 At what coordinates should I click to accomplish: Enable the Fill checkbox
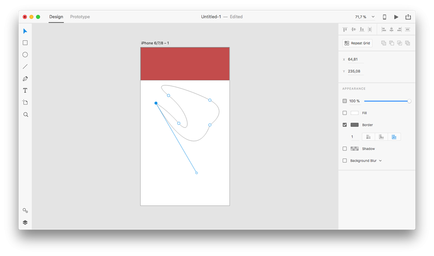tap(344, 113)
